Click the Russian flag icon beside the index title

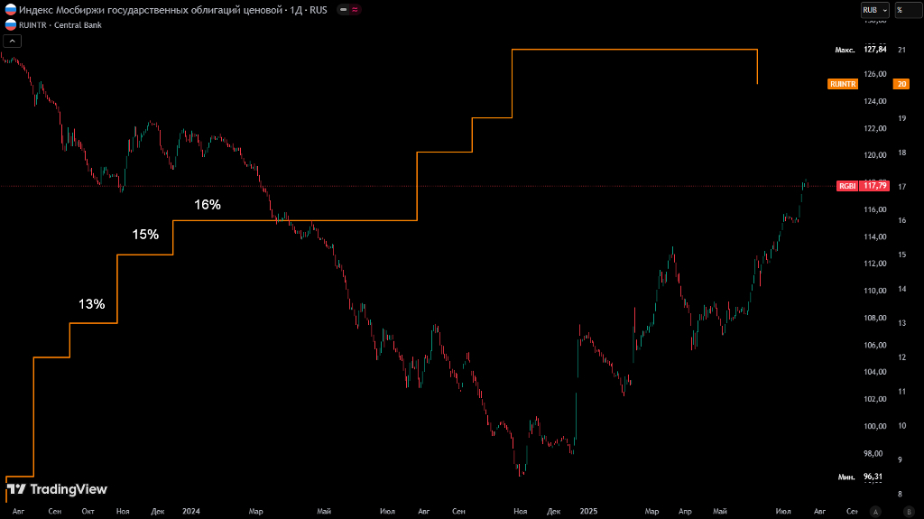pos(10,10)
